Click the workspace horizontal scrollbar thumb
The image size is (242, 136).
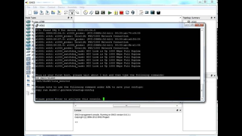click(x=126, y=106)
